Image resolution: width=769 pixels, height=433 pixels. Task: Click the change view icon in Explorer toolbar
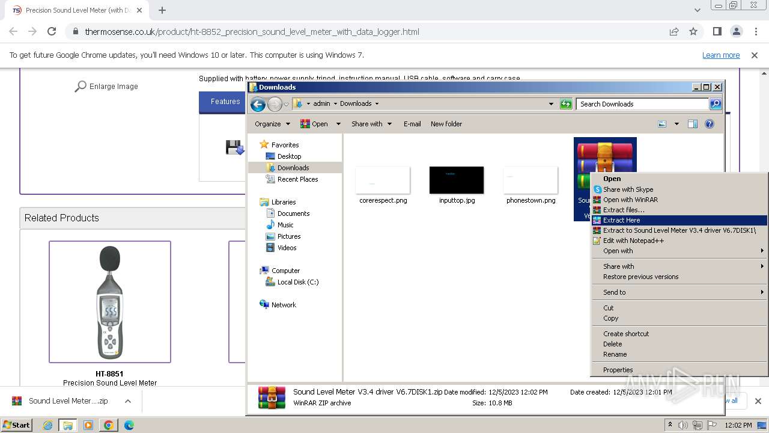662,124
